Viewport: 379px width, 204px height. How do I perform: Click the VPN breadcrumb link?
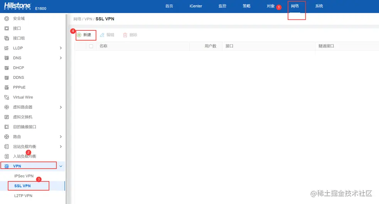click(88, 19)
